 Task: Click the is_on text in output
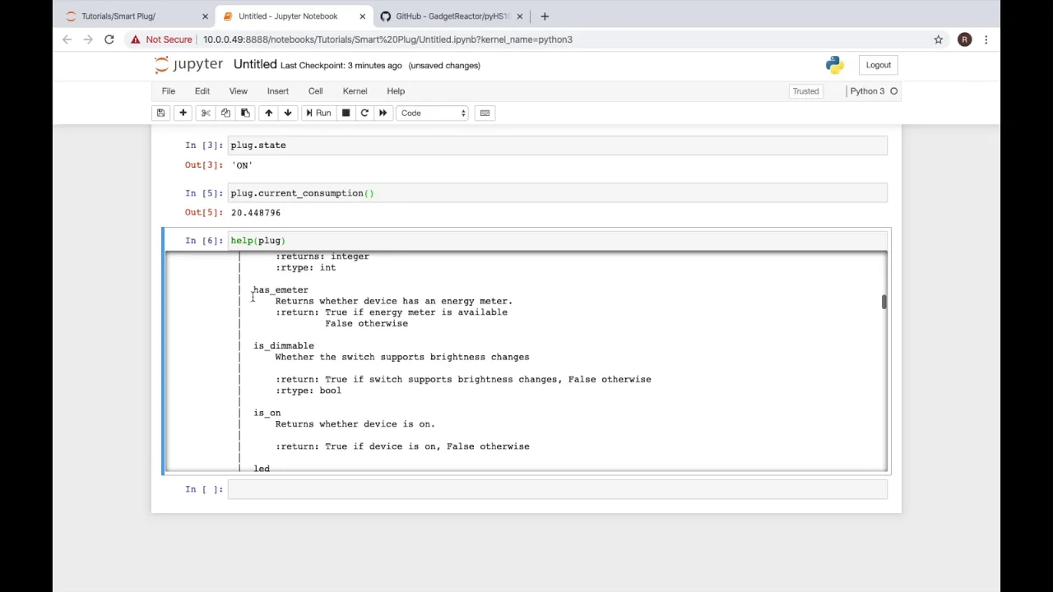point(267,413)
